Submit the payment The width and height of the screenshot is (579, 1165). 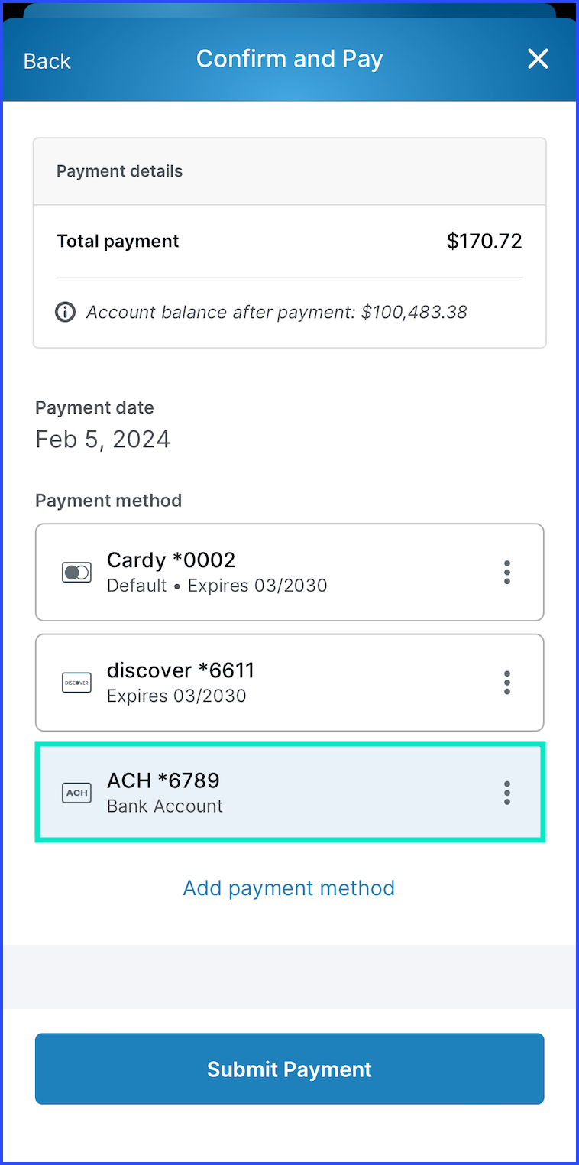289,1069
